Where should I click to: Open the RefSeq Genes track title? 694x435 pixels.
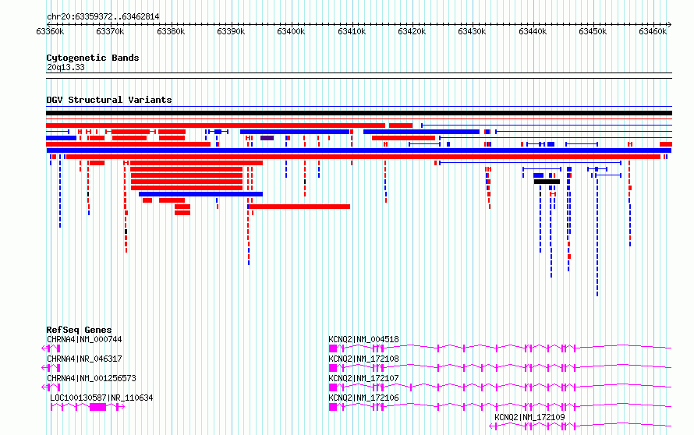[x=79, y=330]
